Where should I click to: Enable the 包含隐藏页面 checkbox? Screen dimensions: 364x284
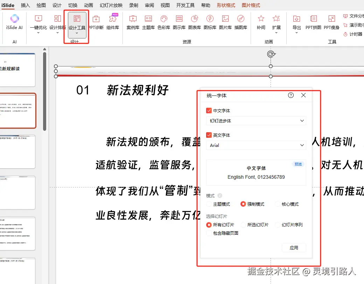coord(210,233)
